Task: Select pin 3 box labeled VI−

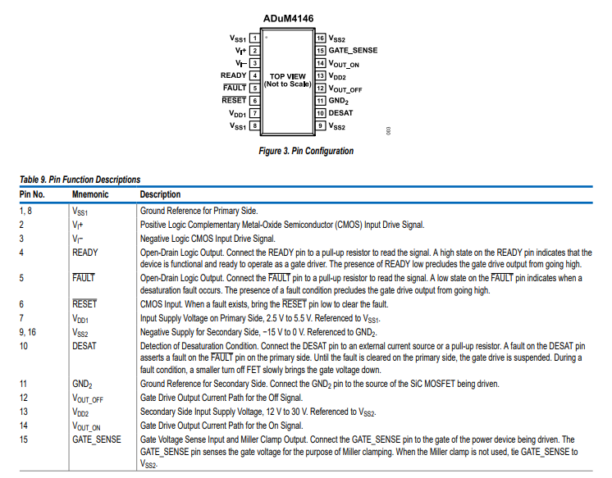Action: (254, 63)
